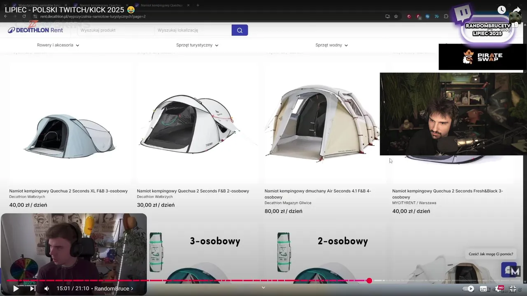Open Air Seconds 4.1 F&B 4-osobowy tent

pos(318,194)
